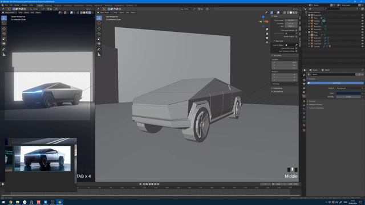Select the Scale tool in right viewport
This screenshot has height=205, width=365.
pos(99,39)
